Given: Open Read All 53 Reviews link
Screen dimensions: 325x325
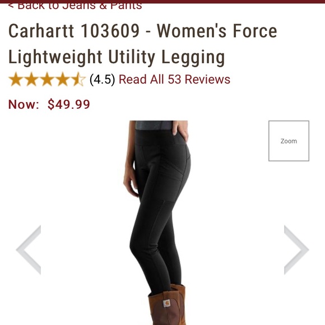Looking at the screenshot, I should point(174,80).
